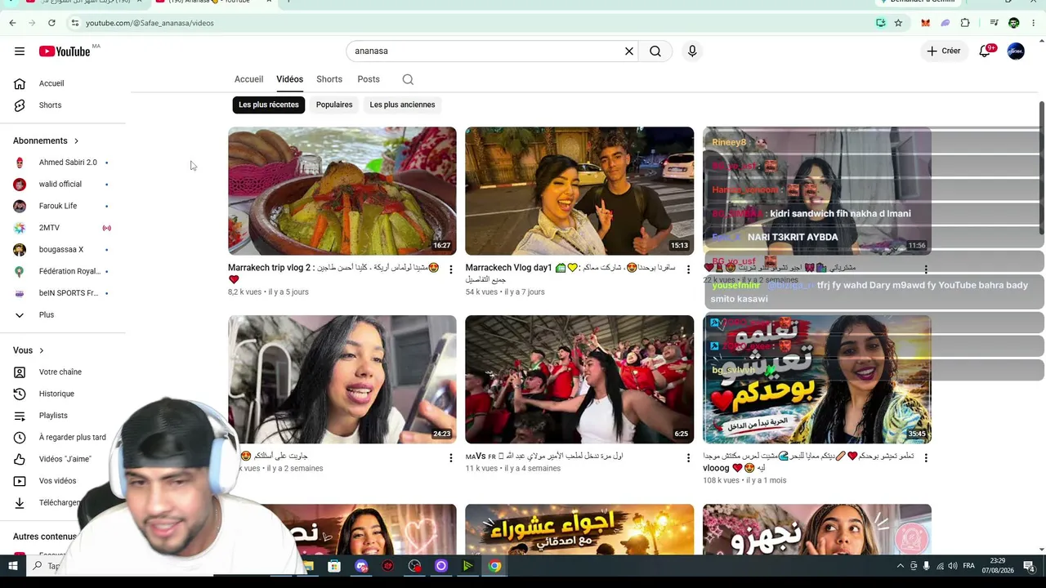Open the Windows notification center
Image resolution: width=1046 pixels, height=588 pixels.
point(1029,566)
